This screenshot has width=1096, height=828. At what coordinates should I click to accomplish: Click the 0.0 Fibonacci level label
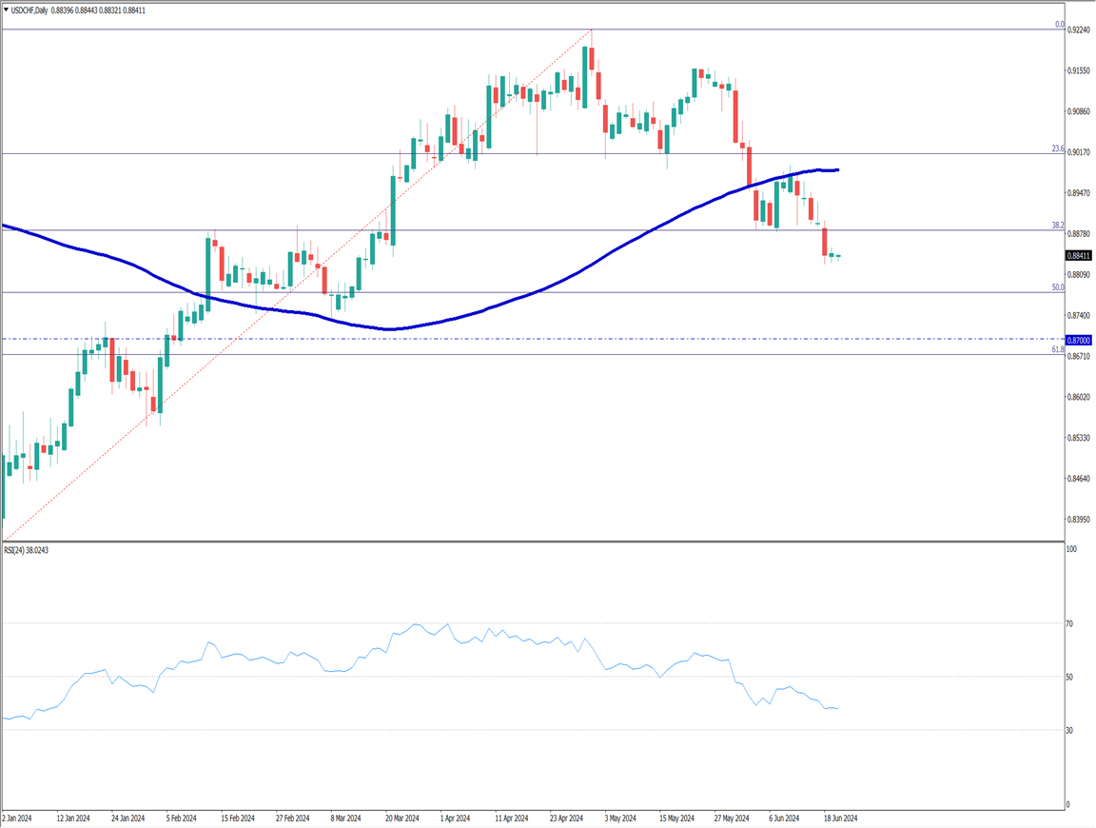click(x=1059, y=25)
